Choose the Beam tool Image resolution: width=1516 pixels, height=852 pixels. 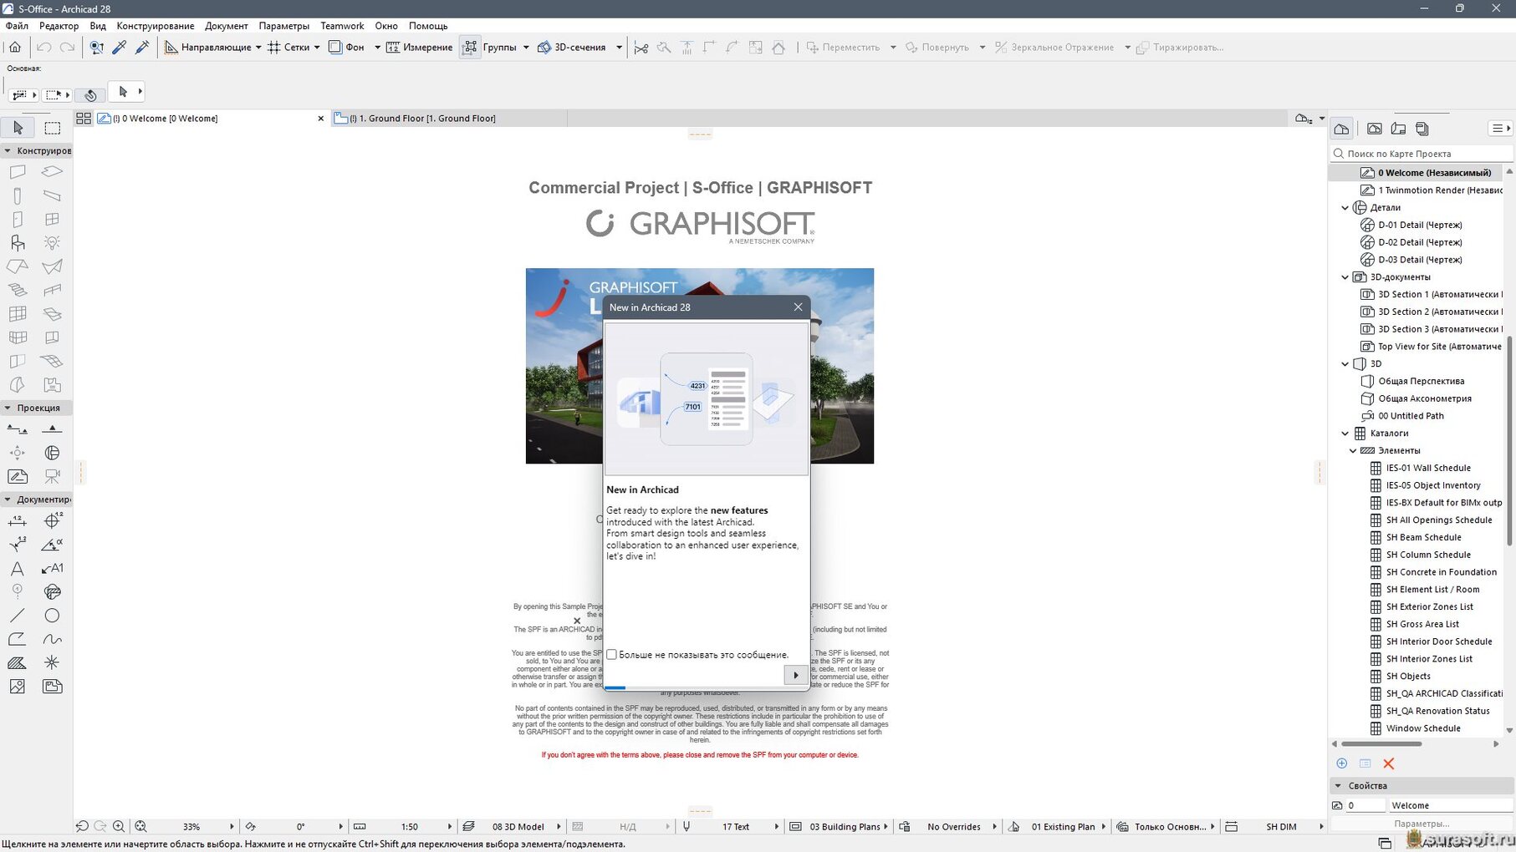[x=52, y=195]
